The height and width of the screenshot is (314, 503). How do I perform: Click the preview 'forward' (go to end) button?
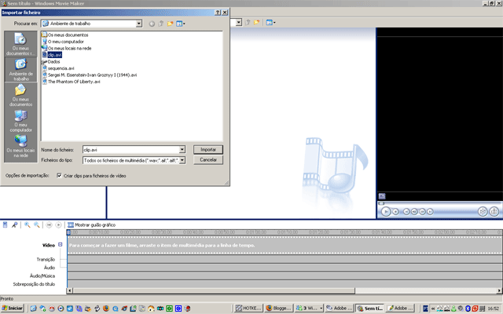tap(430, 211)
